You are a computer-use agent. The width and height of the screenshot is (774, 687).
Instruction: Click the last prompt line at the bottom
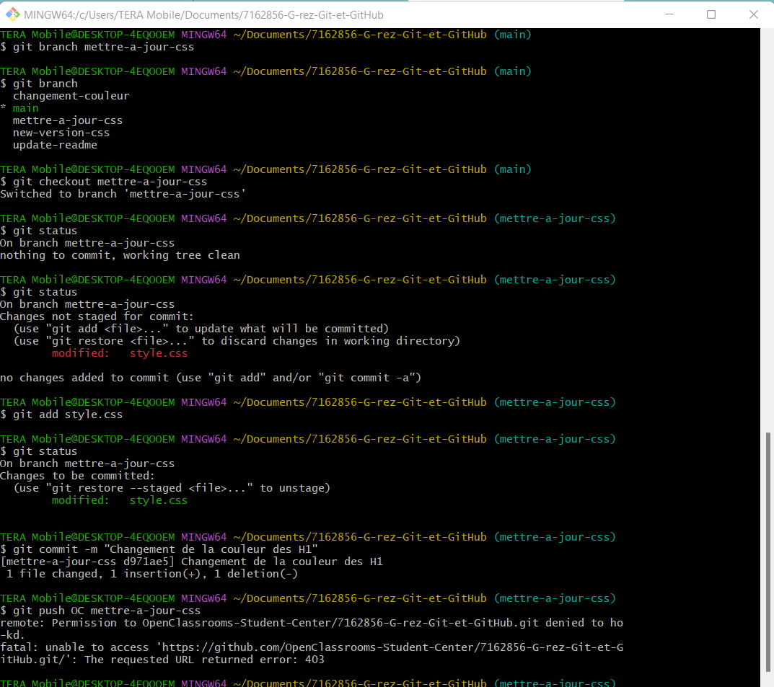289,681
